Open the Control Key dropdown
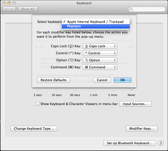 (x=100, y=53)
